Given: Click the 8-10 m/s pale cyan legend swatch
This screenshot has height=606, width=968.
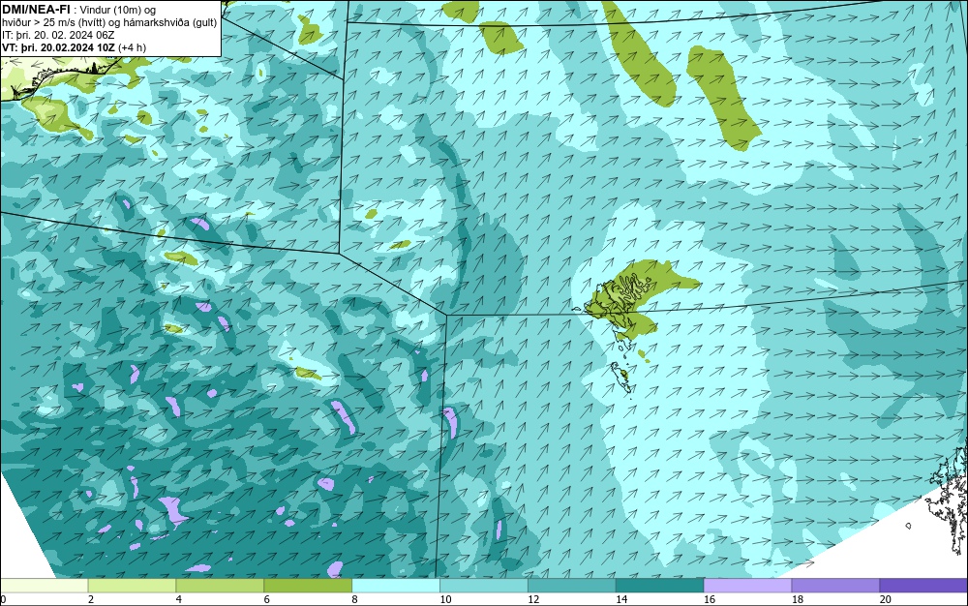Looking at the screenshot, I should [396, 586].
